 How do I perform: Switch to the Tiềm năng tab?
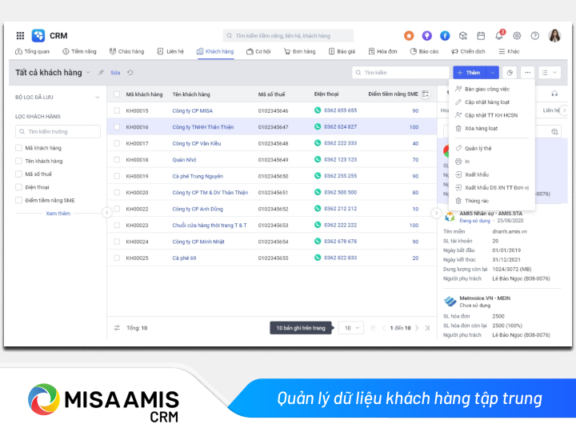point(79,51)
